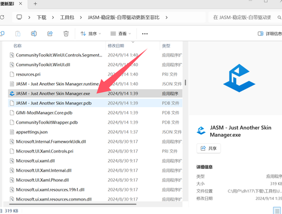Toggle the 详细信息 details pane button
The width and height of the screenshot is (282, 214).
pyautogui.click(x=270, y=34)
